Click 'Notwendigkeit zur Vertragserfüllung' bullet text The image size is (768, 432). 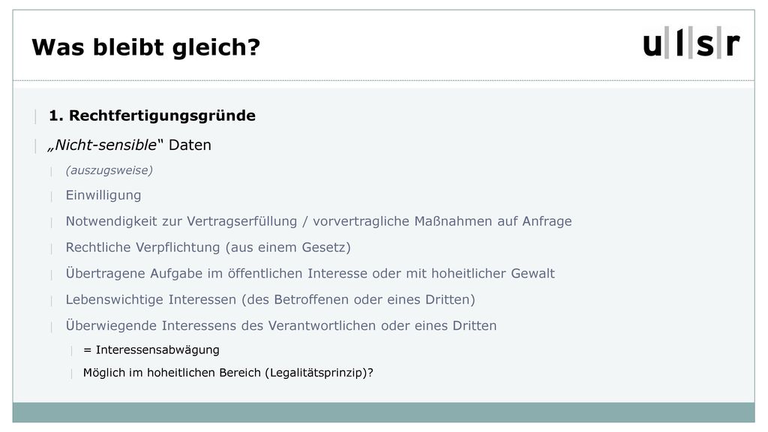(x=181, y=221)
